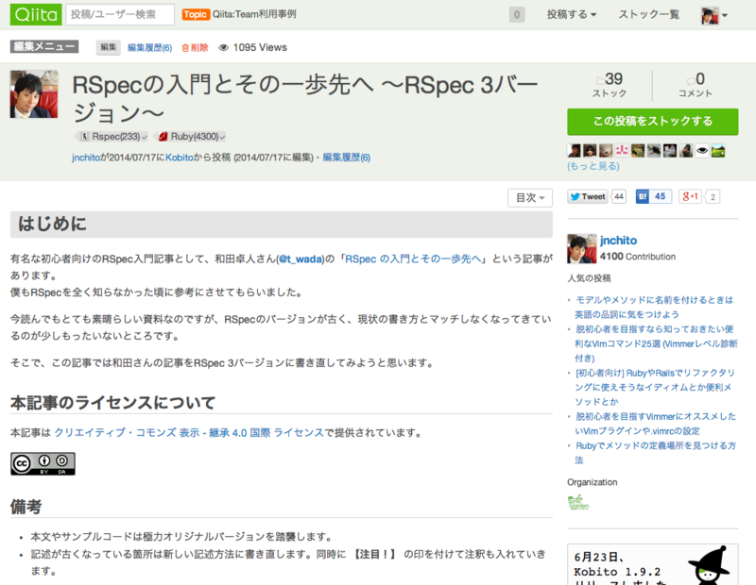
Task: Click the Tweet bird icon
Action: point(574,196)
